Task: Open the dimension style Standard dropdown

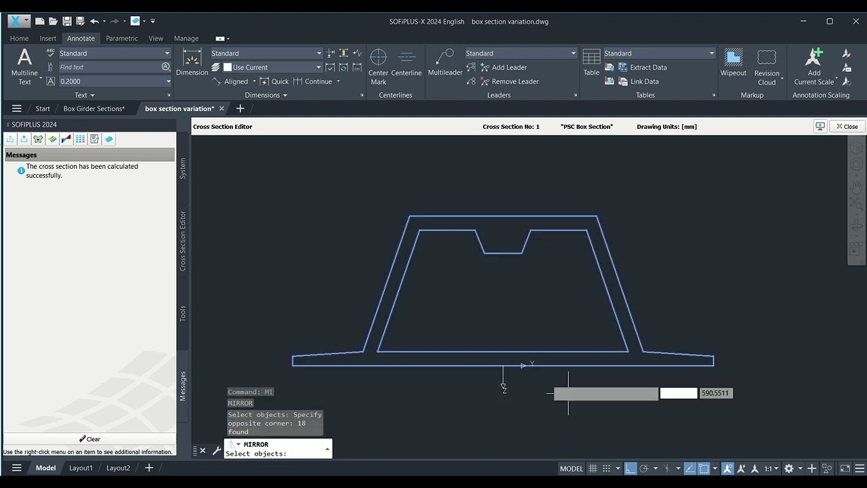Action: tap(266, 53)
